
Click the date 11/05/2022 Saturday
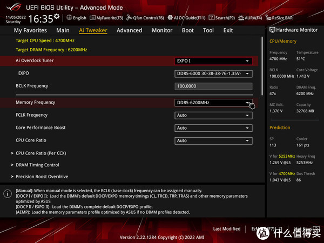[16, 19]
